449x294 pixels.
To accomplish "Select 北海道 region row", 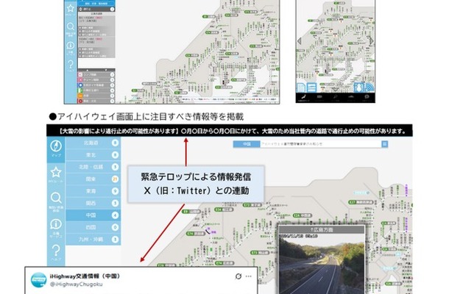I will [x=93, y=143].
